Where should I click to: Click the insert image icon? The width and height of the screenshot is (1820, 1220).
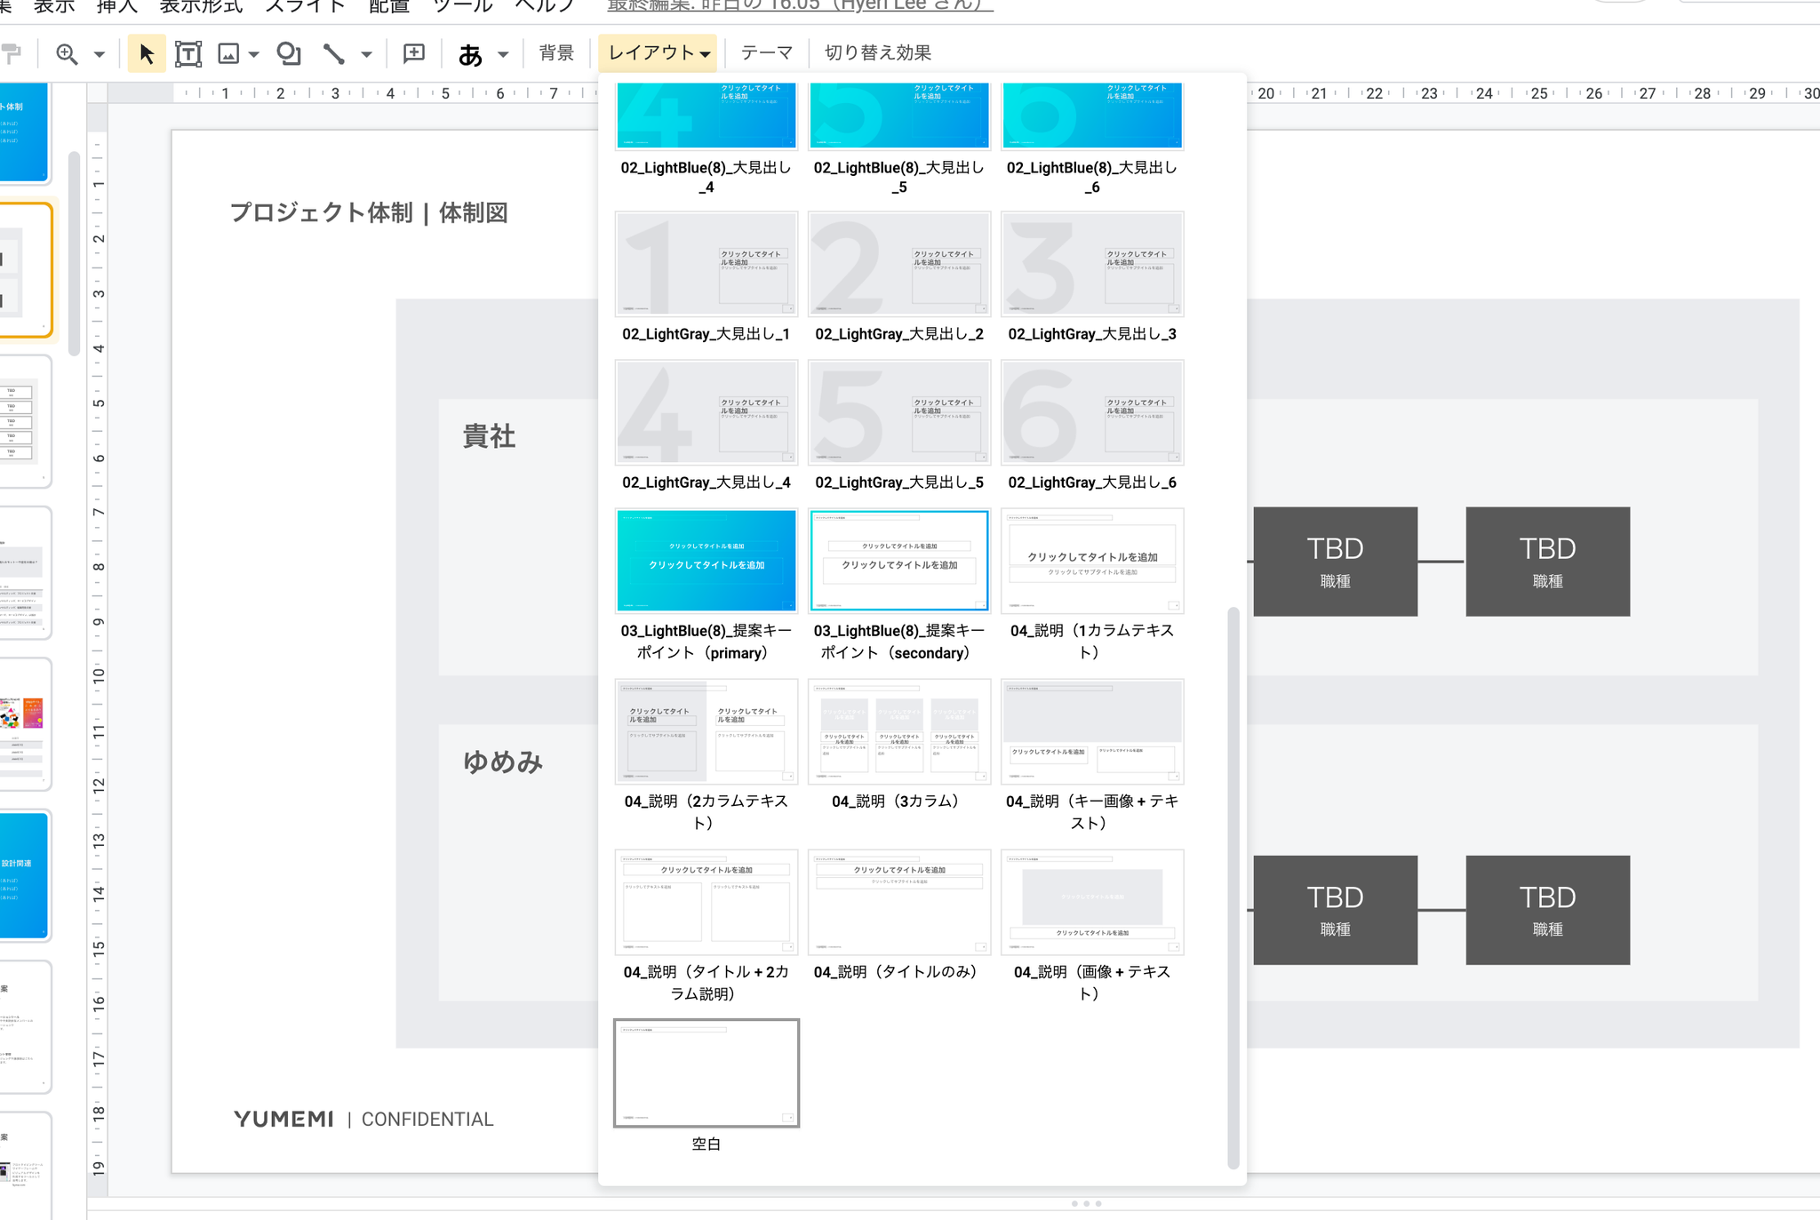point(228,53)
